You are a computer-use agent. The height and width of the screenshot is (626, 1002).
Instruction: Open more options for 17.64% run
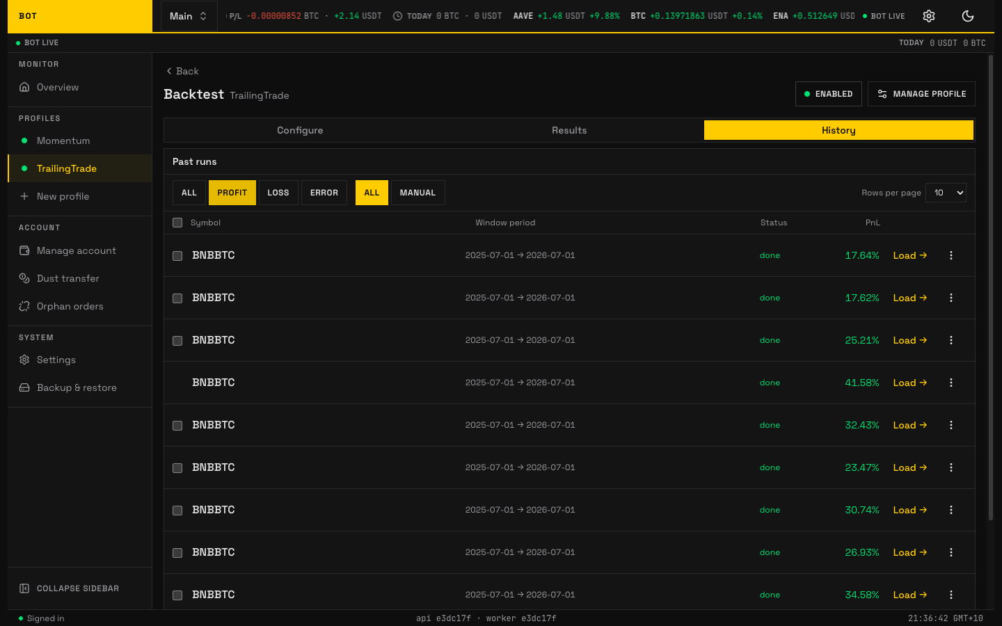tap(951, 255)
